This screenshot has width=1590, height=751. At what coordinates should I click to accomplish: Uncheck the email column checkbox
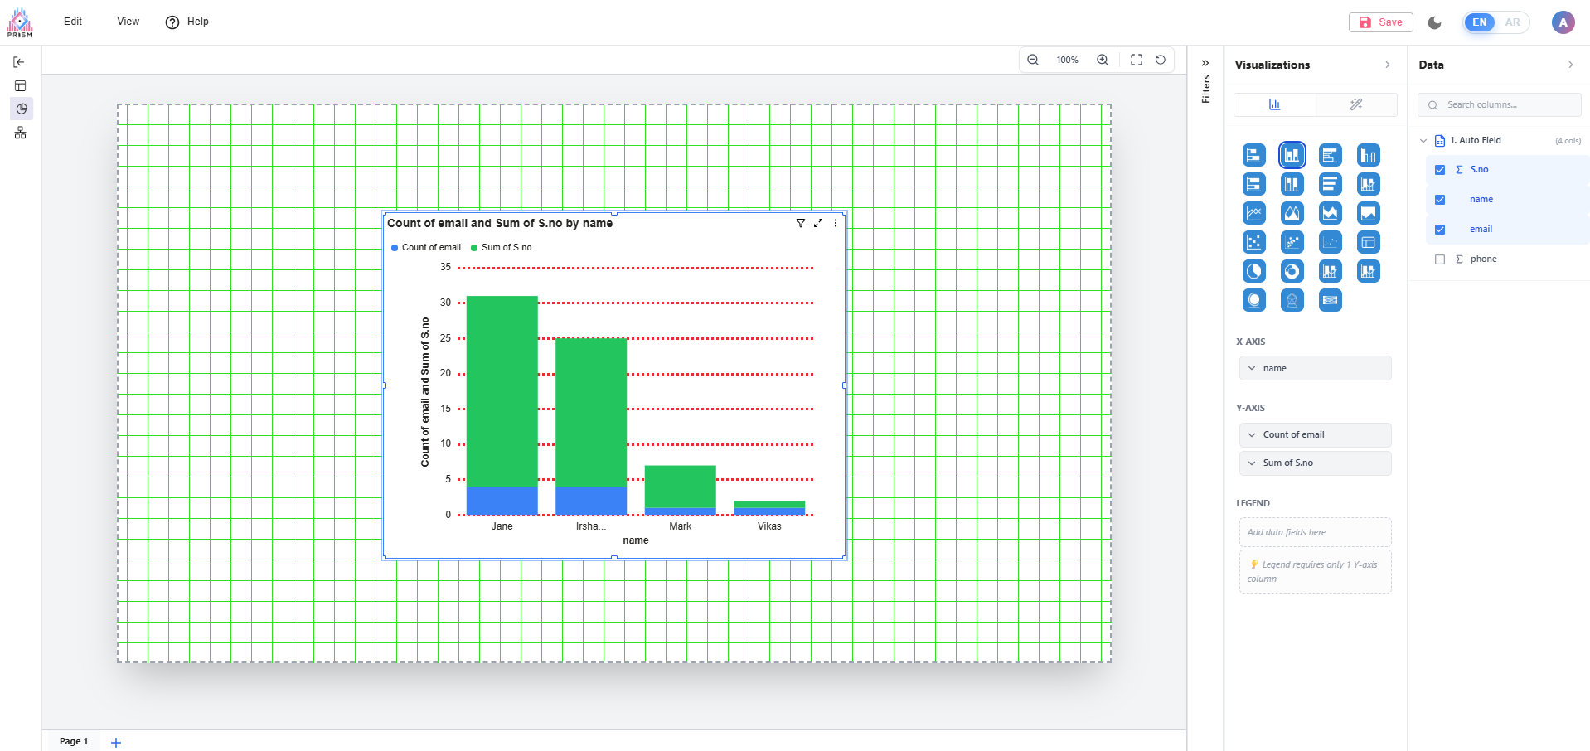(1440, 230)
